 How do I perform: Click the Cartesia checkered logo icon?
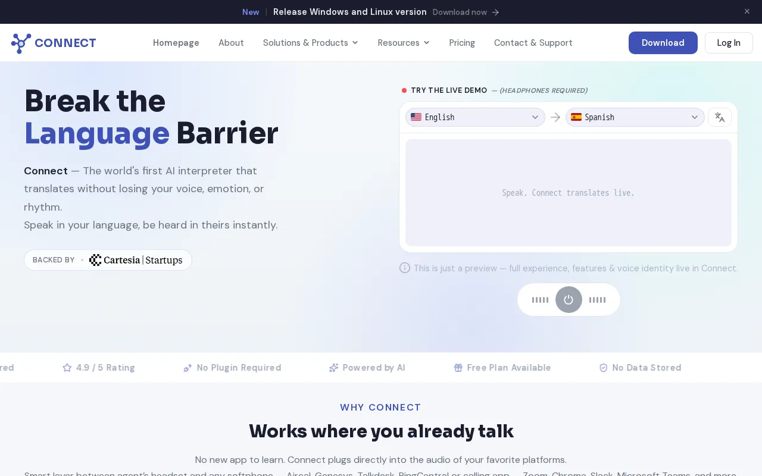pos(95,260)
